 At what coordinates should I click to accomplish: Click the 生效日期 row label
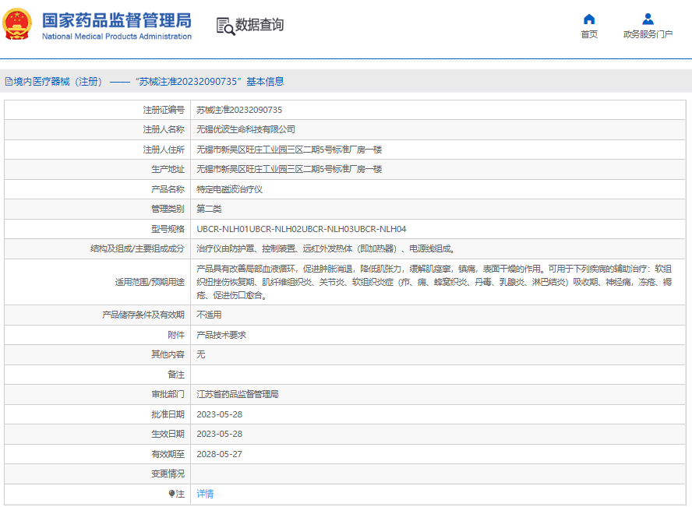[x=168, y=434]
